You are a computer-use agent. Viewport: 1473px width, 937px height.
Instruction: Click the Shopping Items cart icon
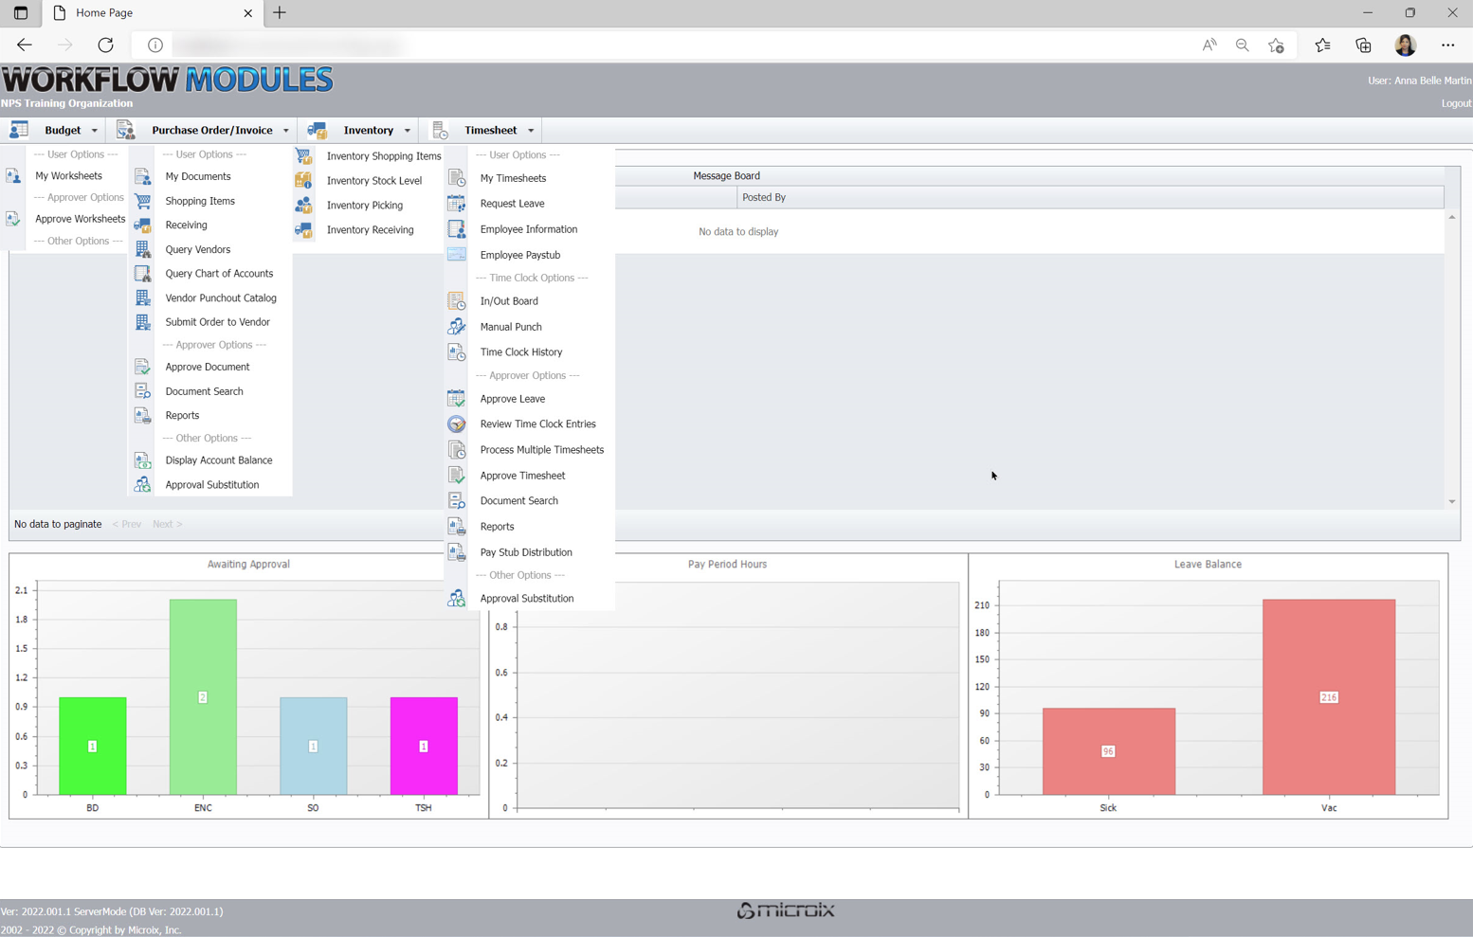pyautogui.click(x=142, y=201)
